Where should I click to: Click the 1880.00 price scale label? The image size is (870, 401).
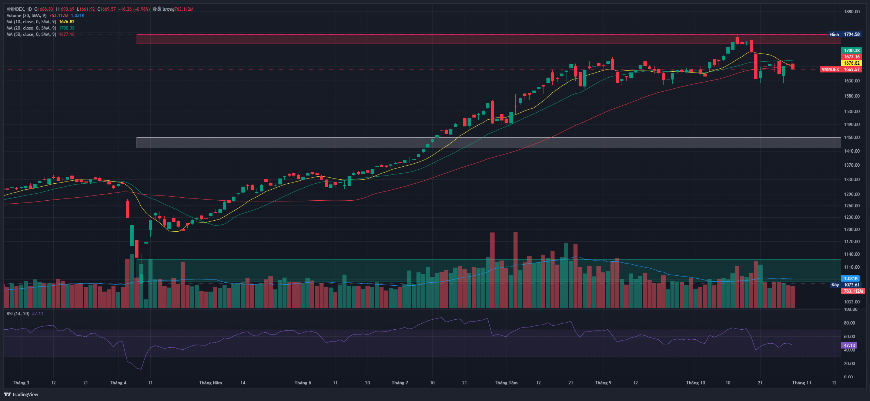pos(851,12)
